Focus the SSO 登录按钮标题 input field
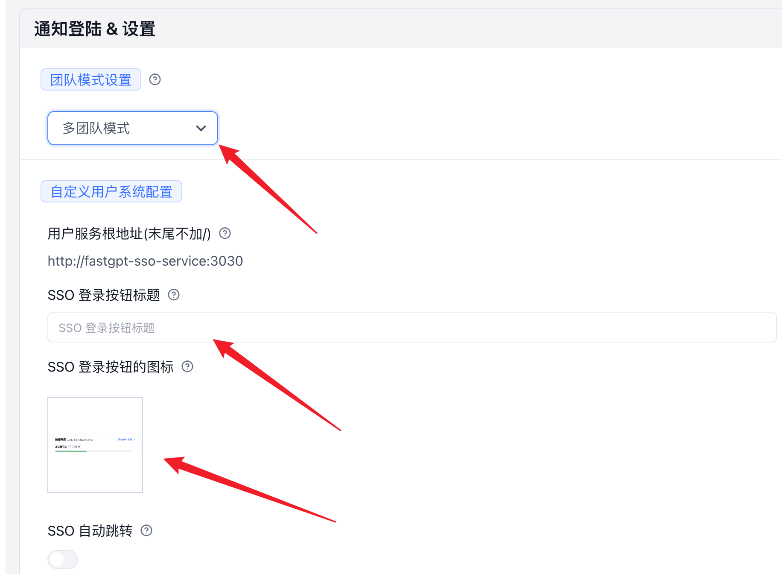The width and height of the screenshot is (782, 574). (411, 327)
